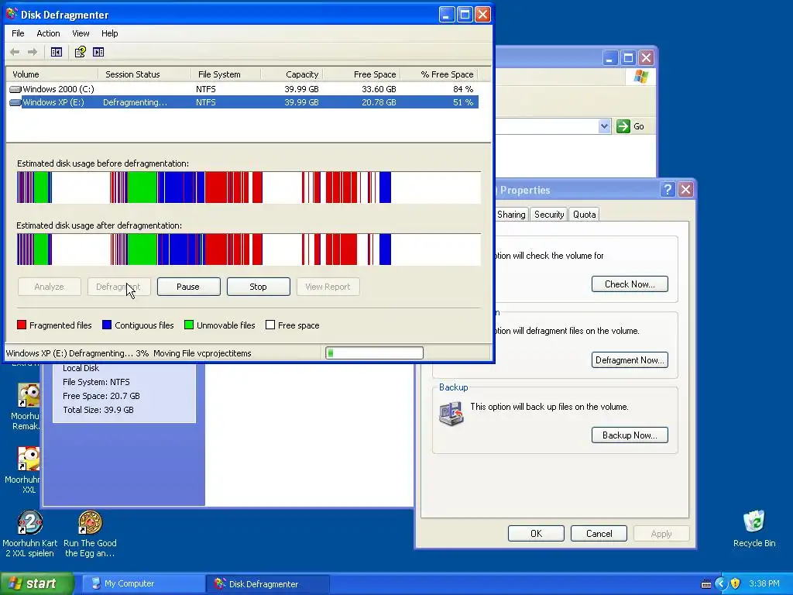The height and width of the screenshot is (595, 793).
Task: Click the Go arrow in My Computer
Action: (x=623, y=126)
